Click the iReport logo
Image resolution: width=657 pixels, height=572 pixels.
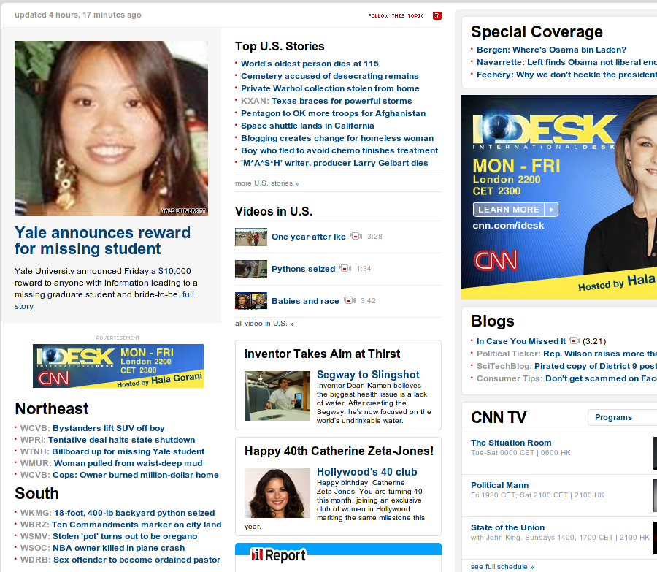(278, 555)
